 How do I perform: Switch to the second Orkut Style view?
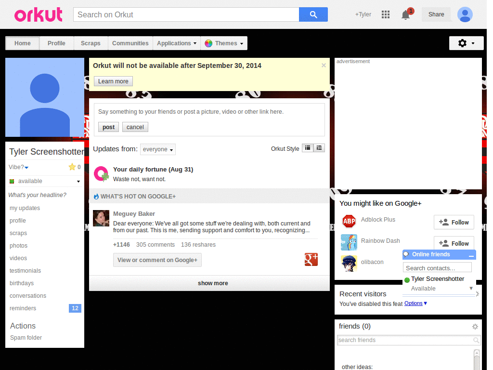319,148
